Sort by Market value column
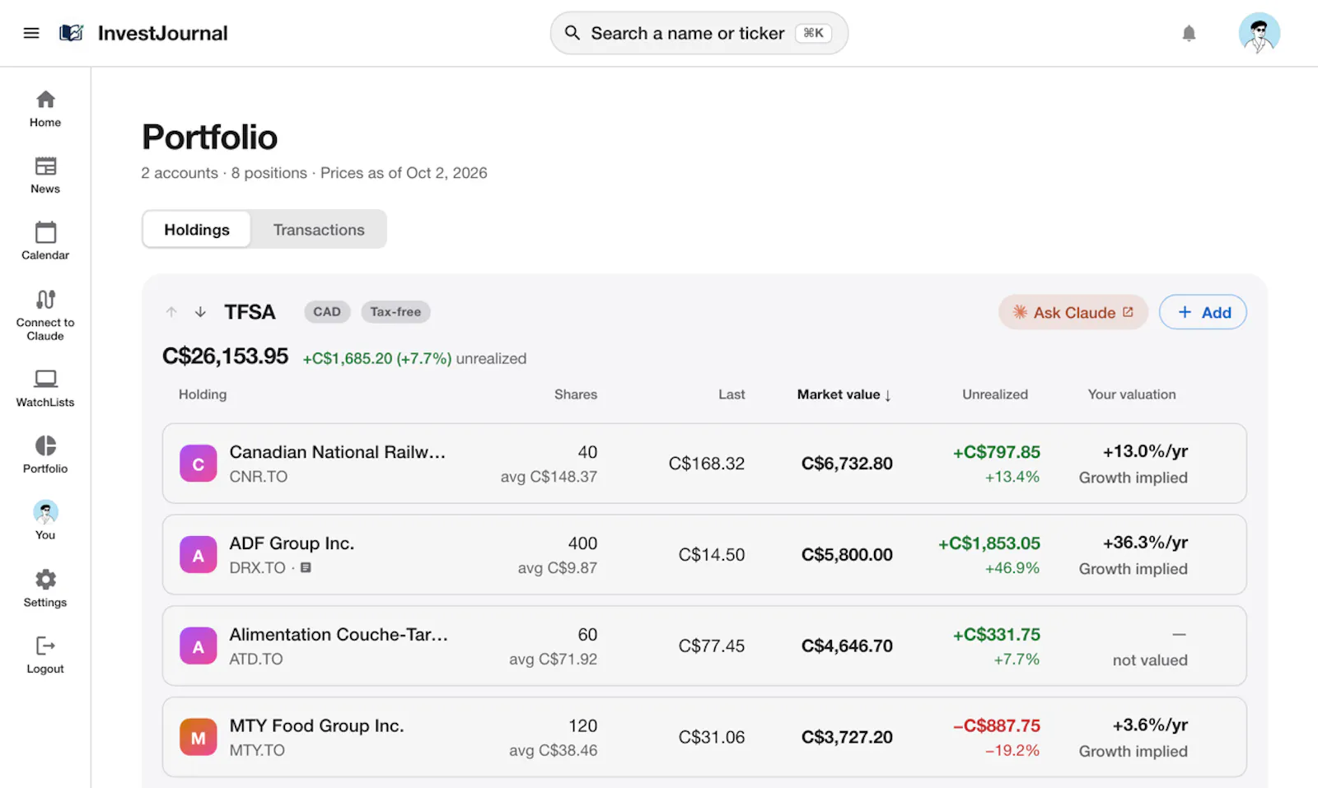The image size is (1318, 788). click(x=844, y=394)
